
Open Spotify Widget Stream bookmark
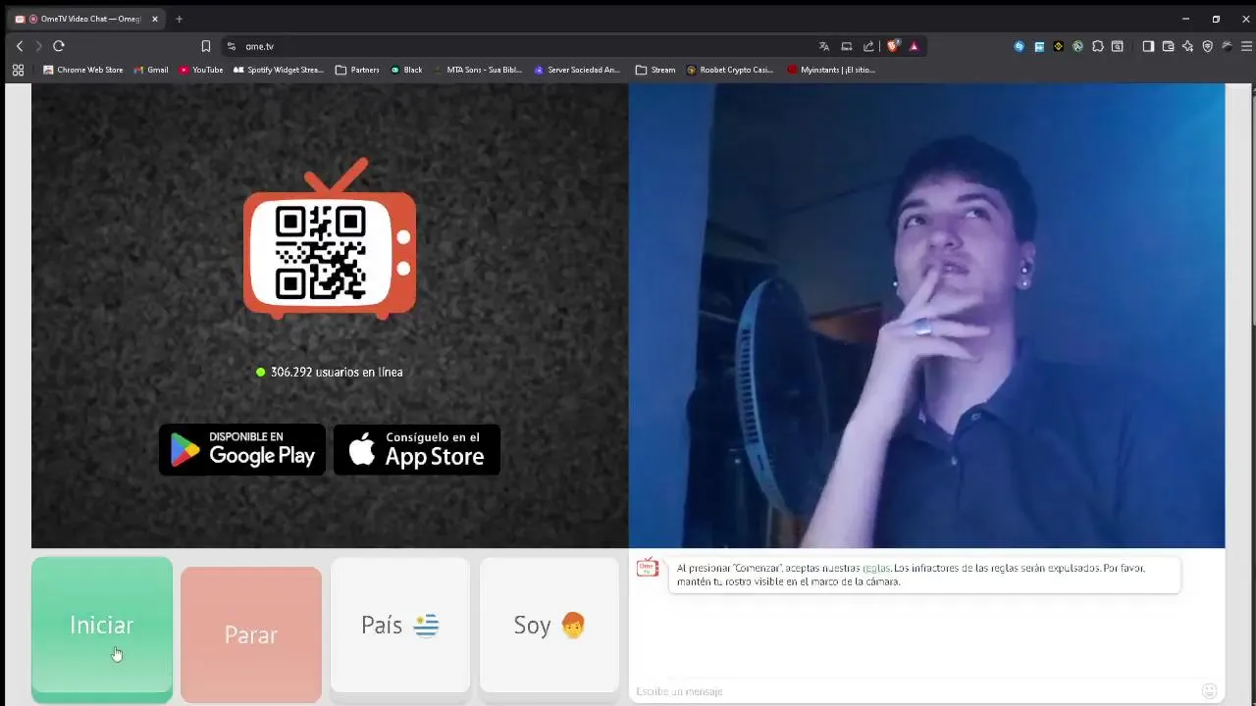pos(278,70)
